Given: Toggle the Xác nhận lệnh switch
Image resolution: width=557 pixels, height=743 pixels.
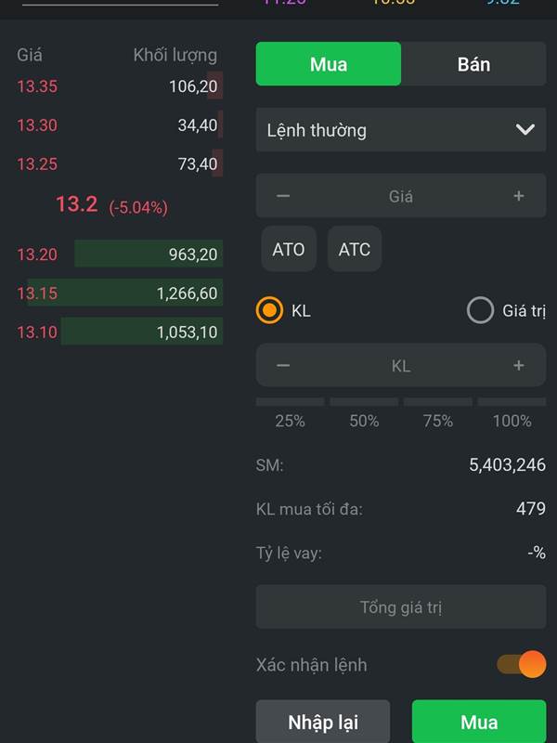Looking at the screenshot, I should [521, 664].
